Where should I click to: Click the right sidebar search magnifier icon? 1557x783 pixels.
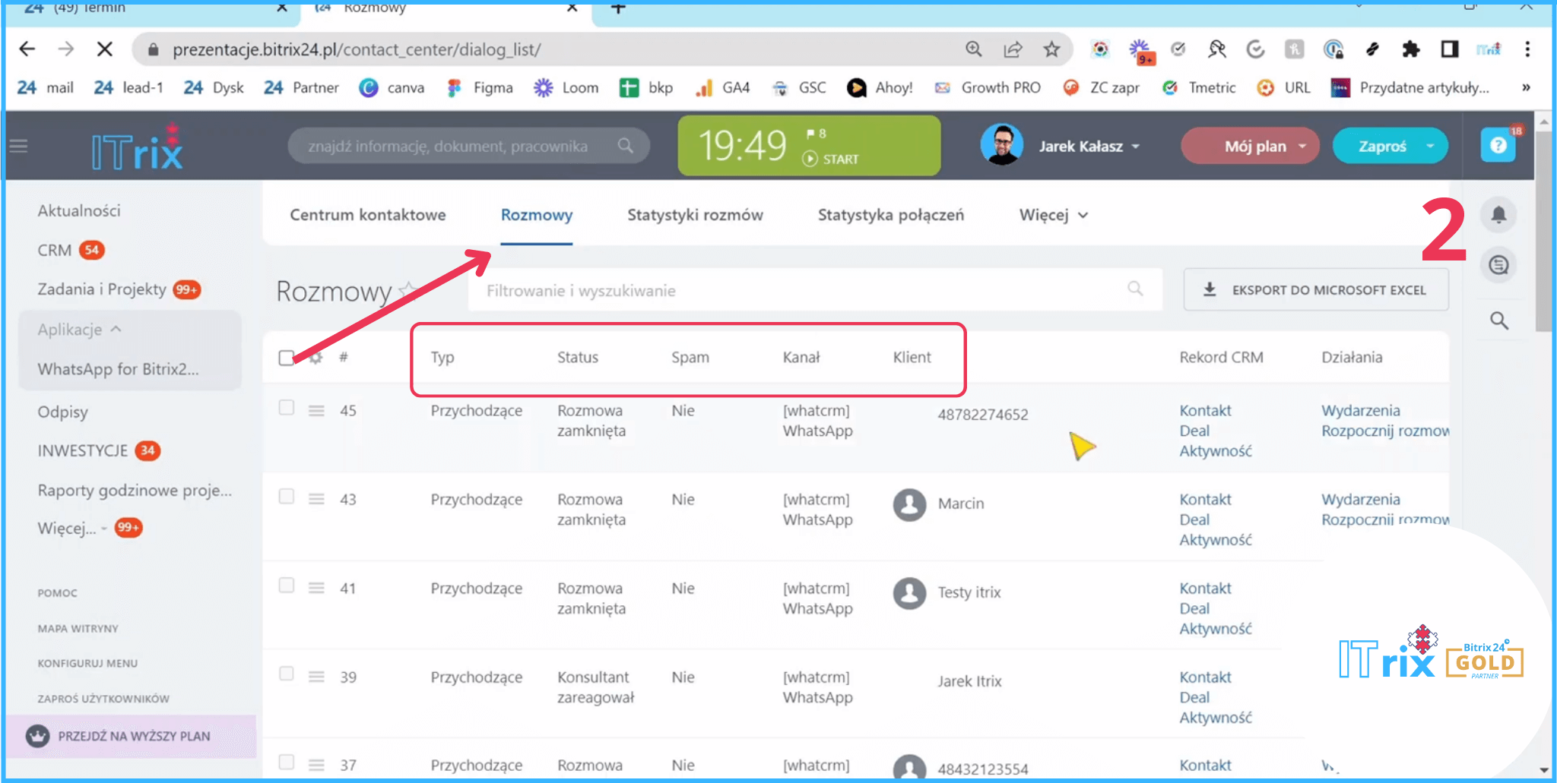[1498, 320]
